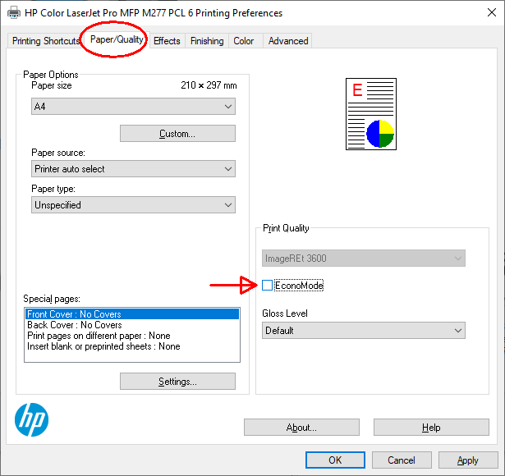Image resolution: width=505 pixels, height=476 pixels.
Task: Close the Printing Preferences dialog
Action: tap(492, 12)
